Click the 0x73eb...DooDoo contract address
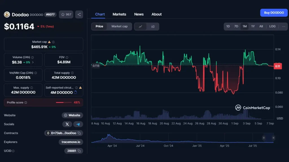 [x=64, y=133]
